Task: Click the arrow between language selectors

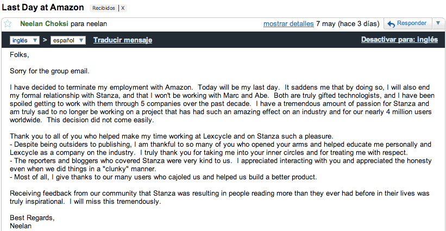Action: tap(45, 40)
